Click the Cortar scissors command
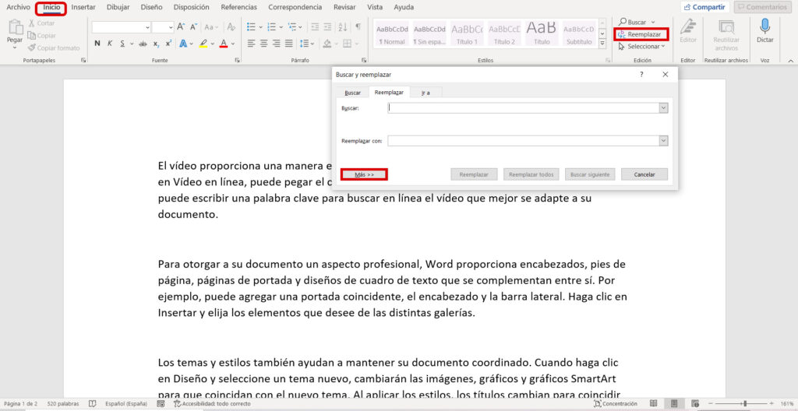Viewport: 798px width, 411px height. click(x=41, y=23)
